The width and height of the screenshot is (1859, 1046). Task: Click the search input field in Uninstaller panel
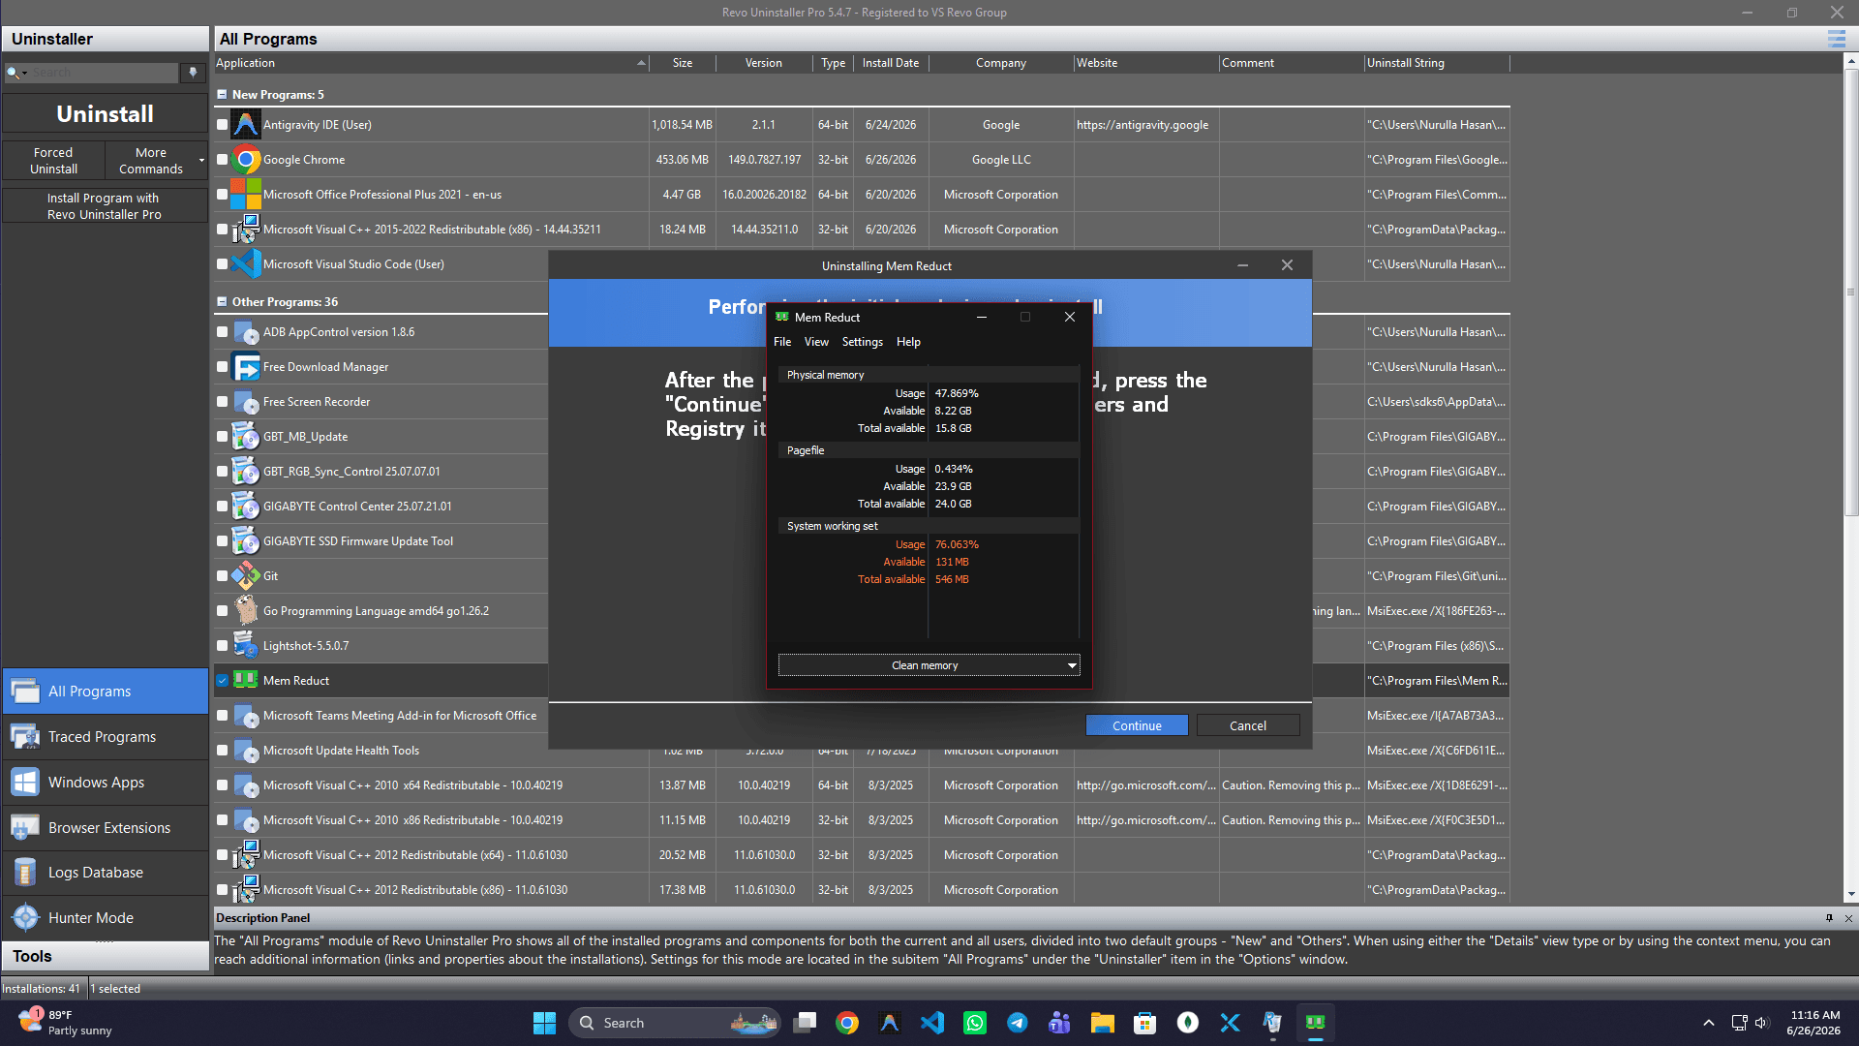point(105,73)
